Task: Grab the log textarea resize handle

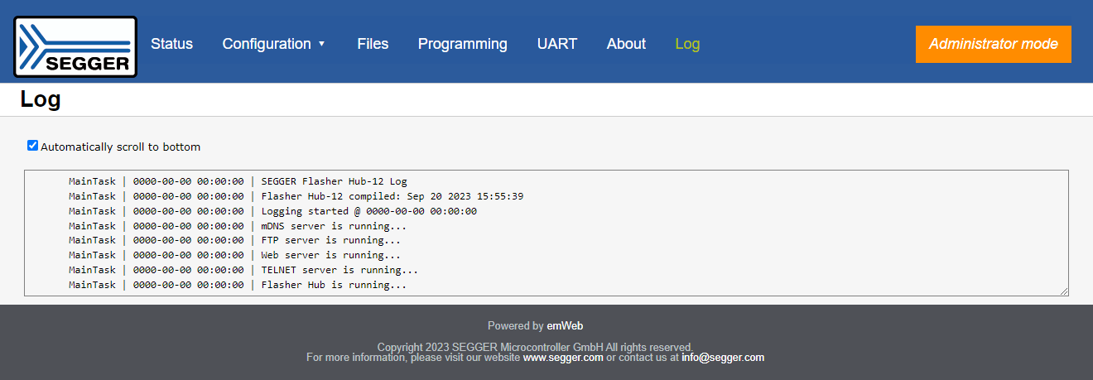Action: pos(1064,291)
